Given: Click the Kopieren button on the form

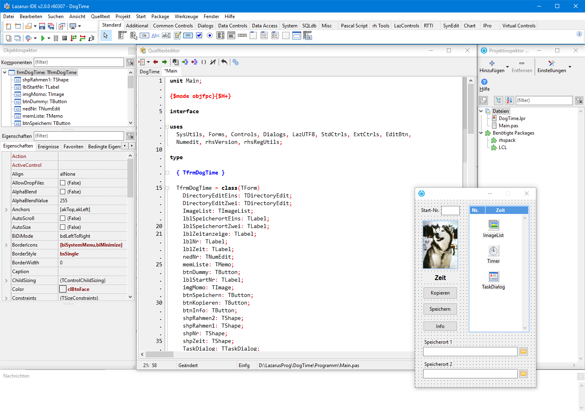Looking at the screenshot, I should coord(440,293).
